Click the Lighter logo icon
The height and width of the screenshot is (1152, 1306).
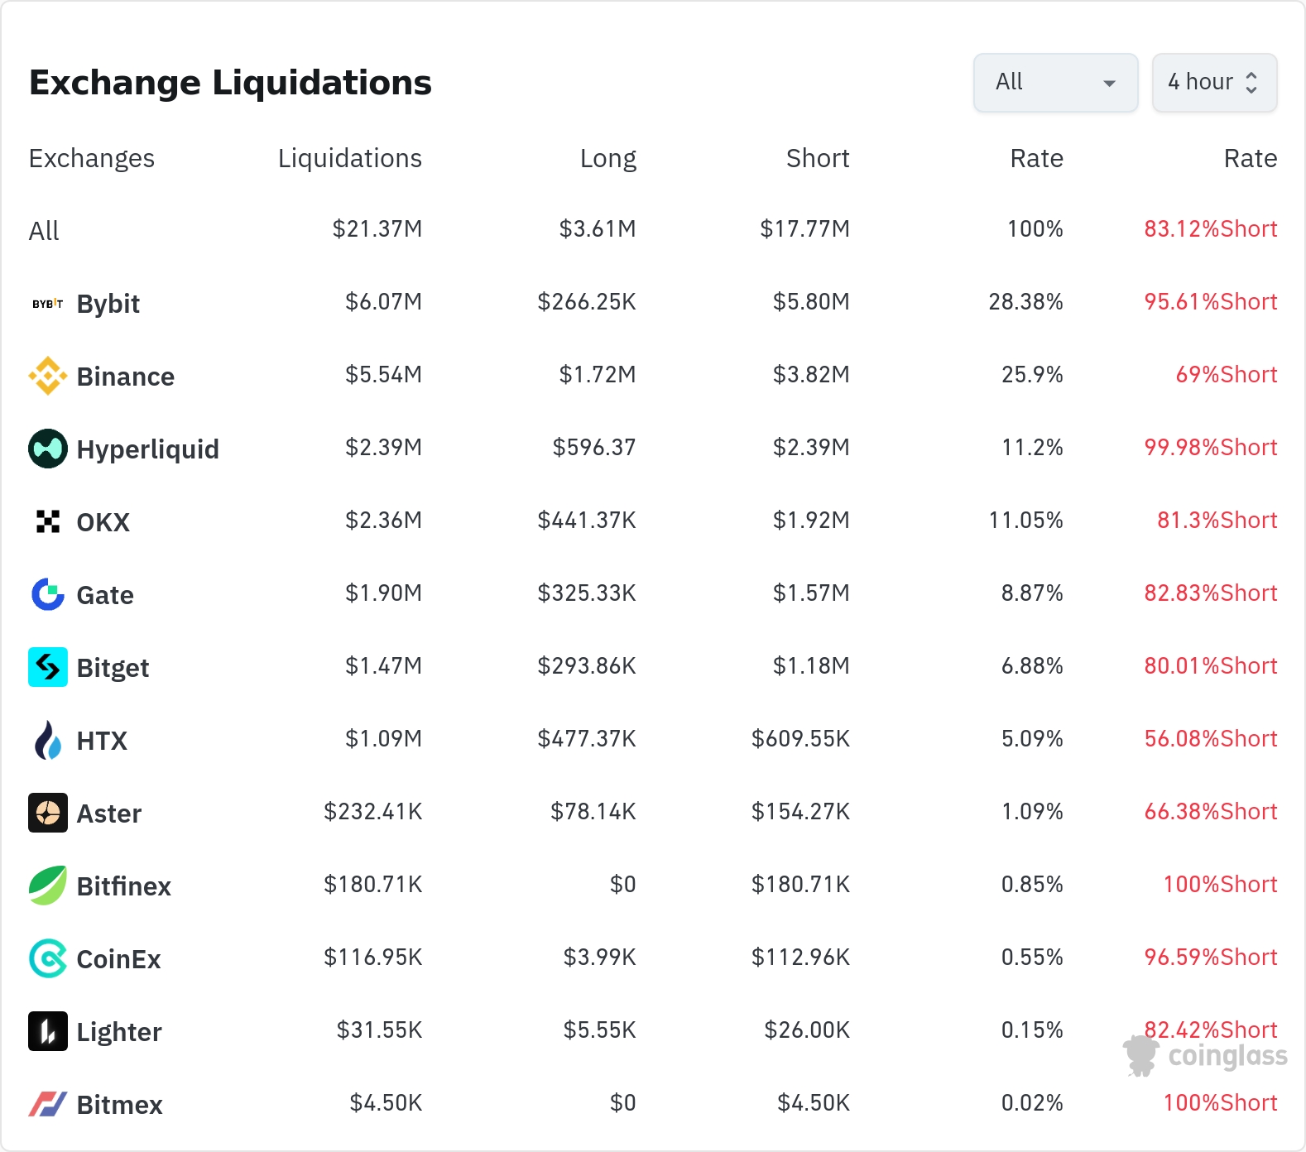tap(48, 1031)
